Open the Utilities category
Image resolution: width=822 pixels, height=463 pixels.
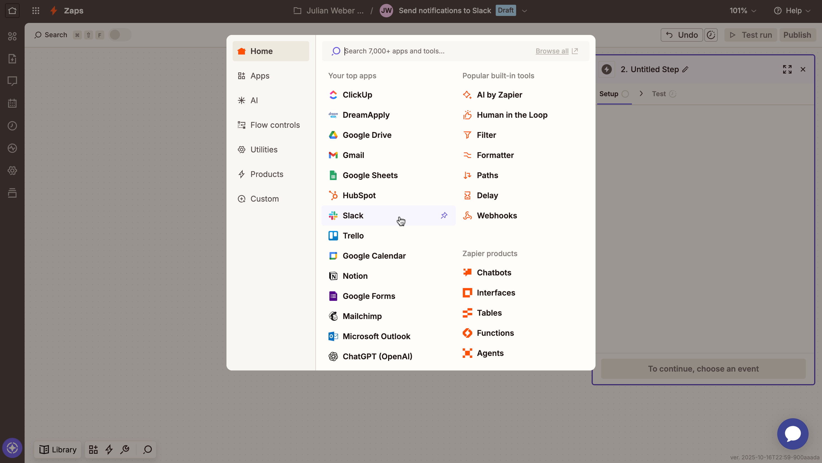coord(271,149)
